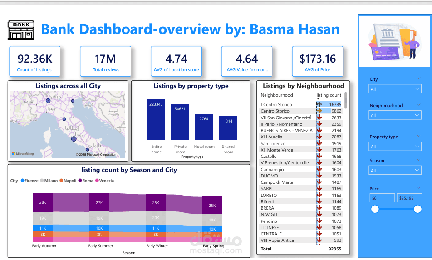Click the sideways arrow icon for Centro Storico

point(319,111)
